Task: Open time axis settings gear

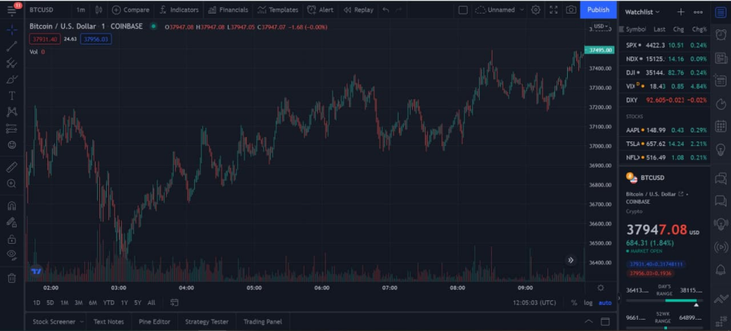Action: (x=601, y=287)
